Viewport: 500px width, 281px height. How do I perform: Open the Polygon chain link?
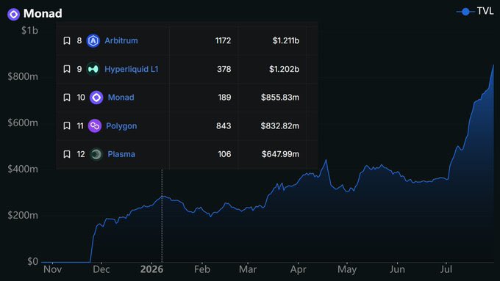tap(121, 126)
